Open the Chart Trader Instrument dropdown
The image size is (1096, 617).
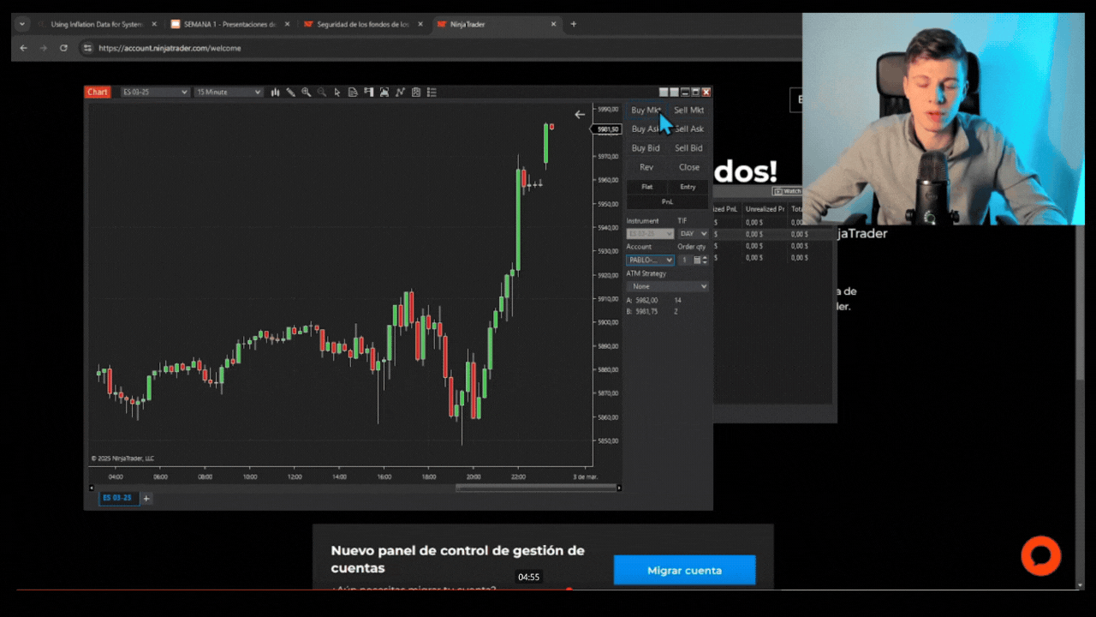point(650,233)
